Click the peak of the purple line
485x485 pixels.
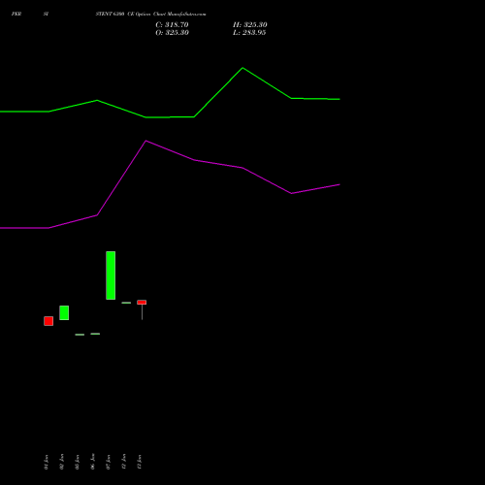(x=145, y=141)
